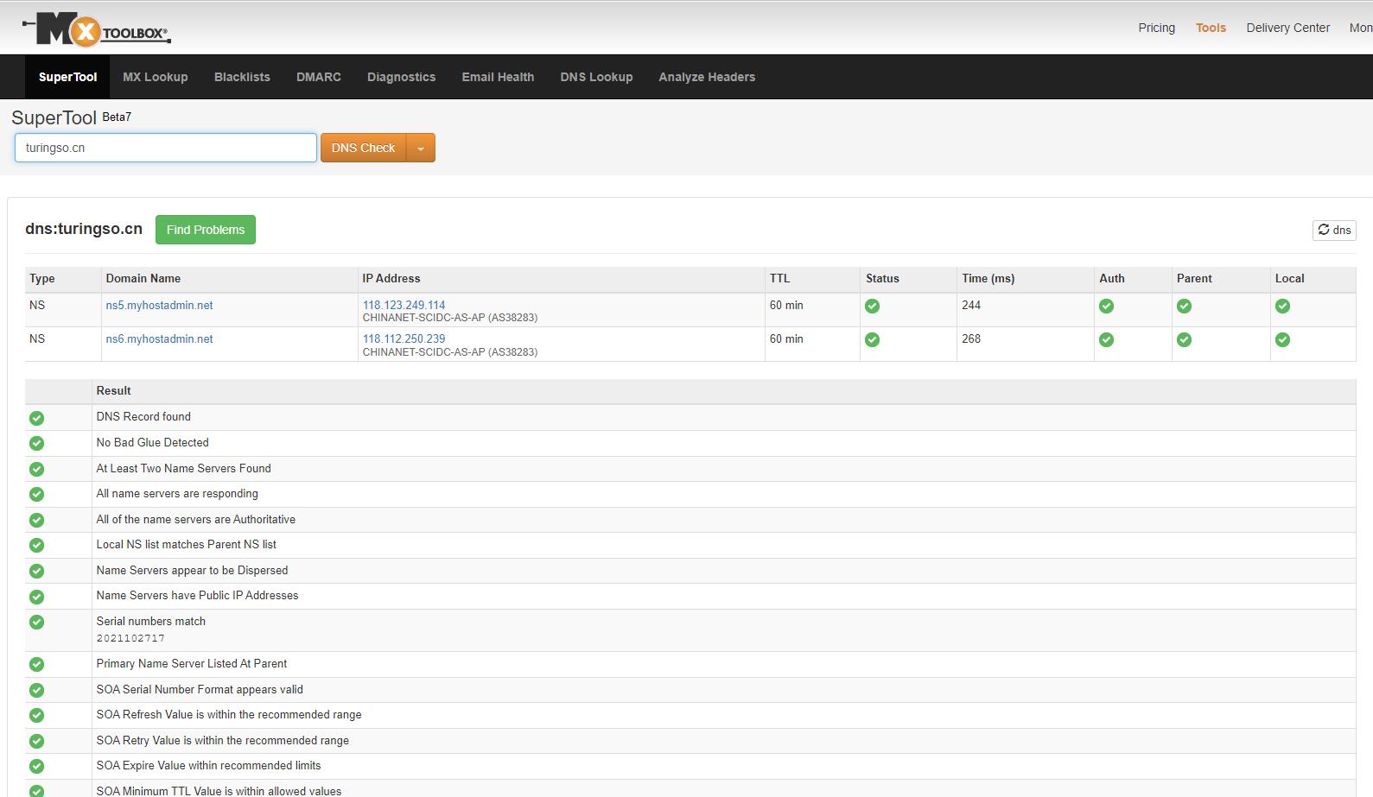The image size is (1373, 797).
Task: Click check icon beside Local NS list matches
Action: [x=36, y=545]
